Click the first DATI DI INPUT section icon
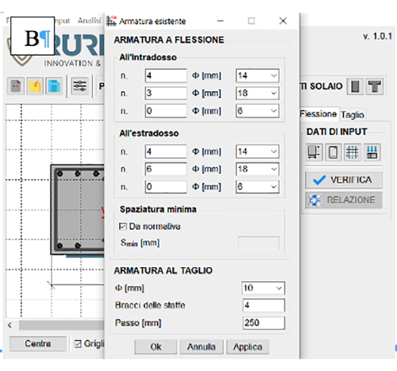The height and width of the screenshot is (371, 397). point(314,152)
